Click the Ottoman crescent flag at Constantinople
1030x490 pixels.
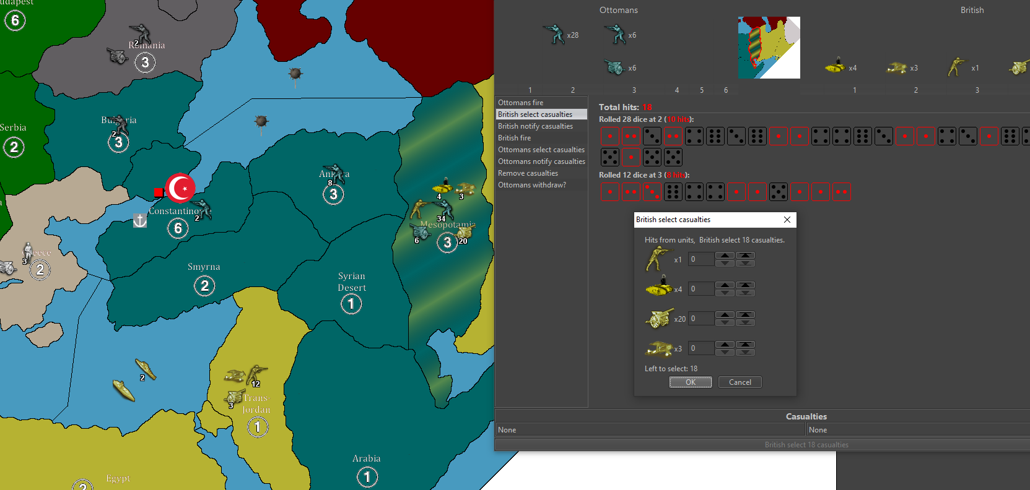click(181, 188)
